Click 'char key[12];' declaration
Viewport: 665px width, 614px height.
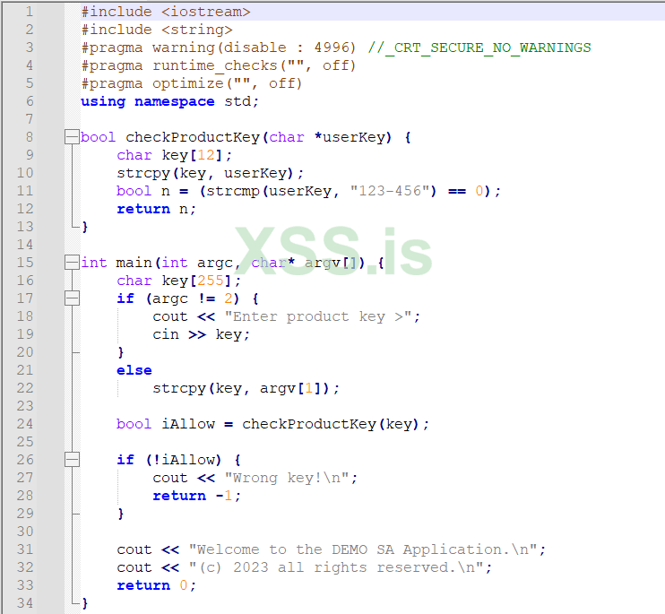175,155
